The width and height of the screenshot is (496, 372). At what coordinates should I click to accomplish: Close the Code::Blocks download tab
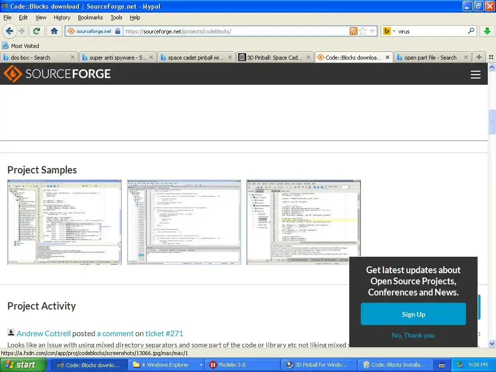(x=387, y=57)
